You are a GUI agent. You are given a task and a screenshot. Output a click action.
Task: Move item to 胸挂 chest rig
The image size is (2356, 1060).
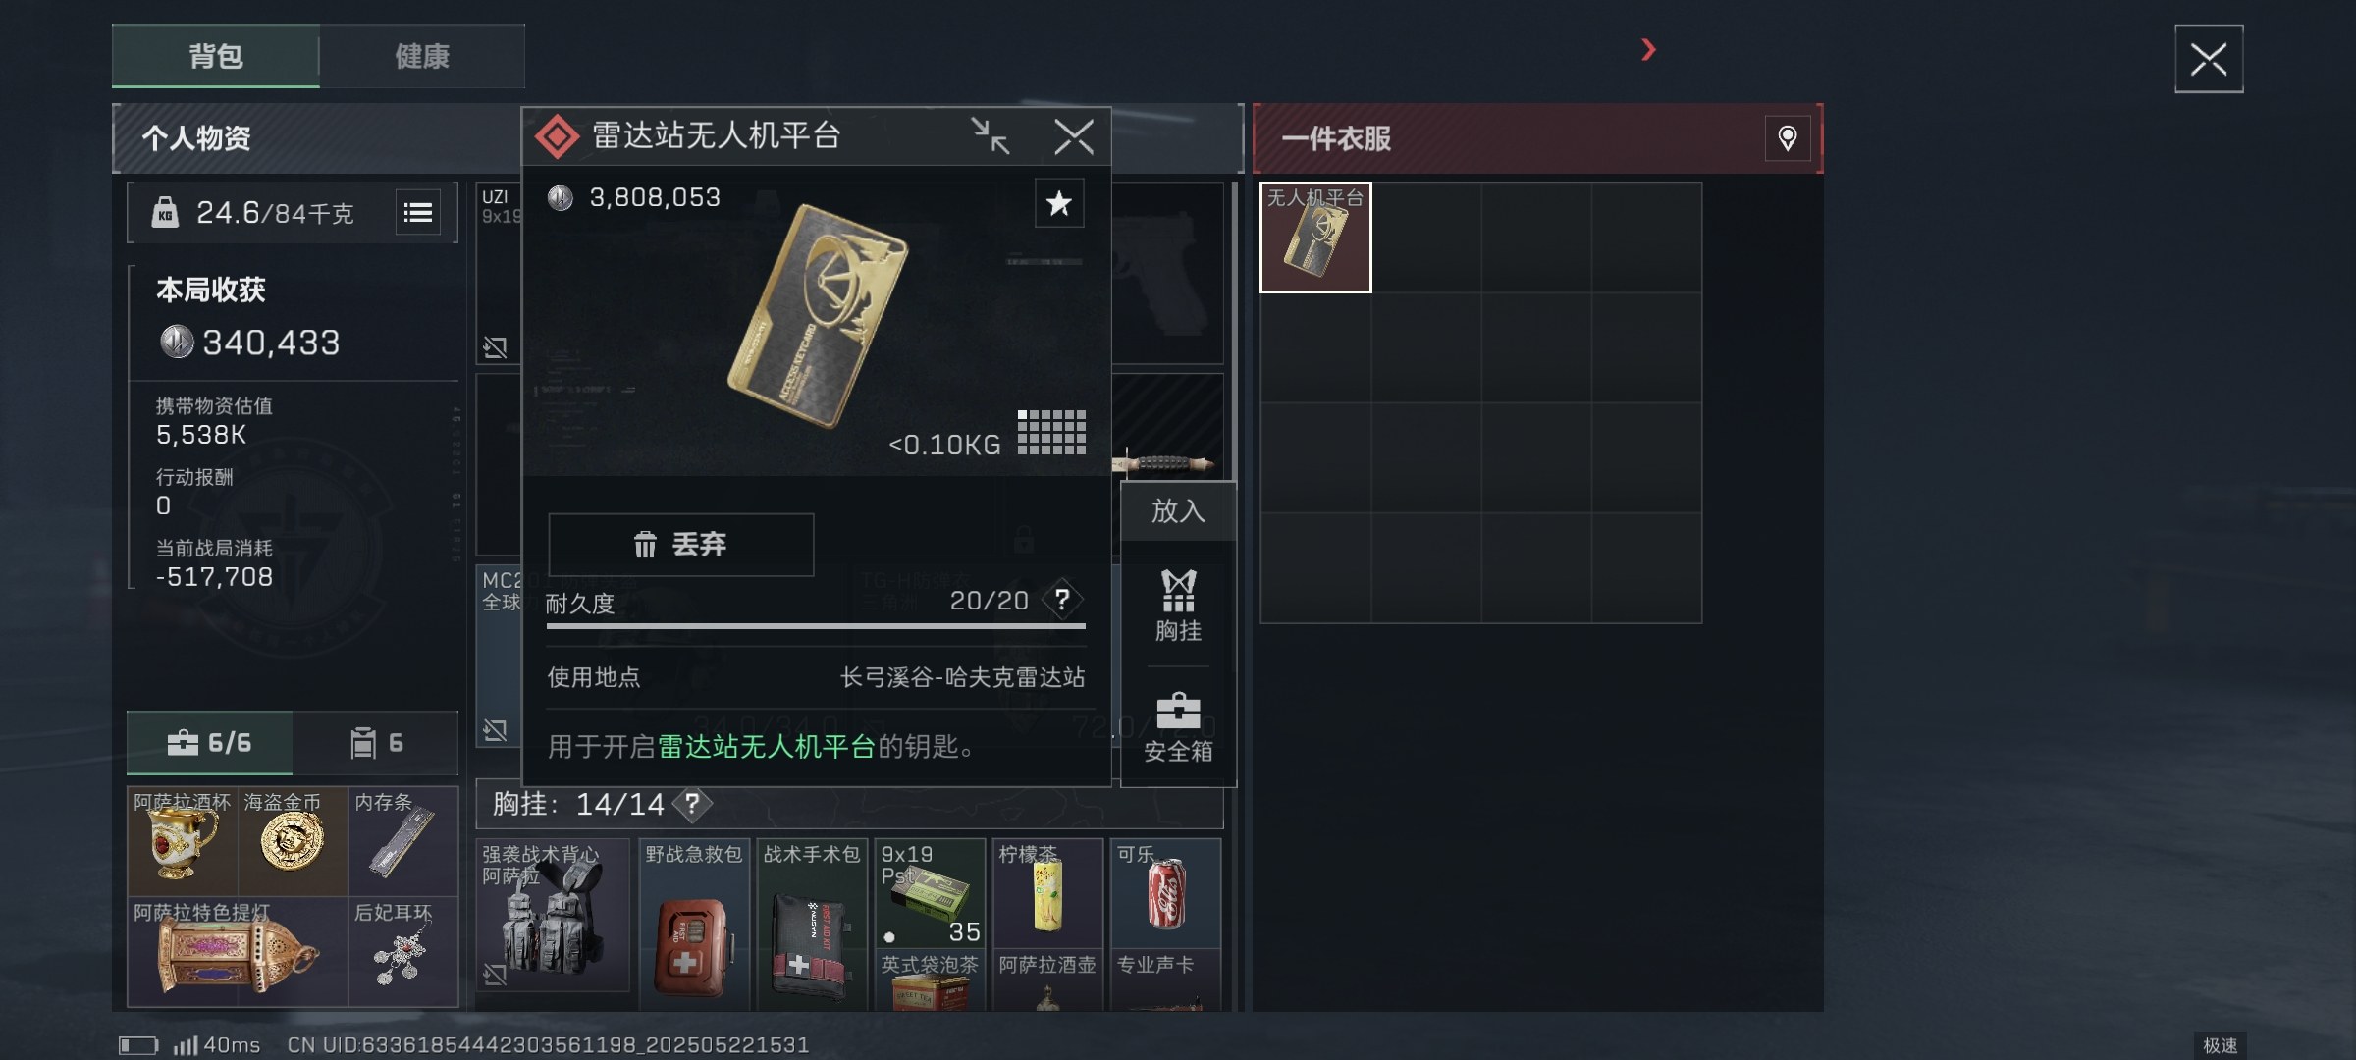click(1178, 607)
